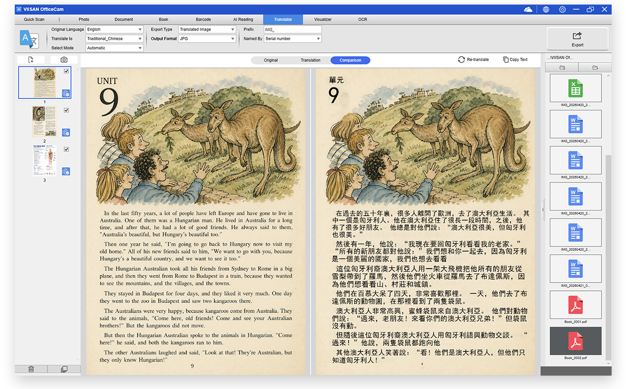Open the Book_0001.pdf file
This screenshot has height=389, width=626.
point(576,305)
